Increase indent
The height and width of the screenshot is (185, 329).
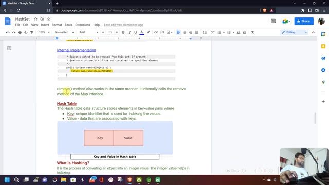245,32
